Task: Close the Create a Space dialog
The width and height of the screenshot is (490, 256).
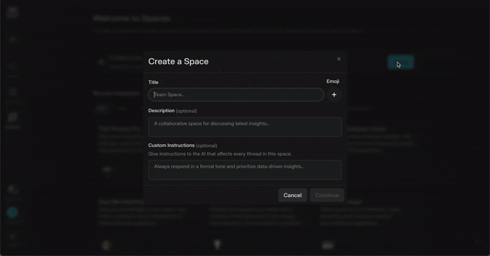Action: pyautogui.click(x=339, y=59)
